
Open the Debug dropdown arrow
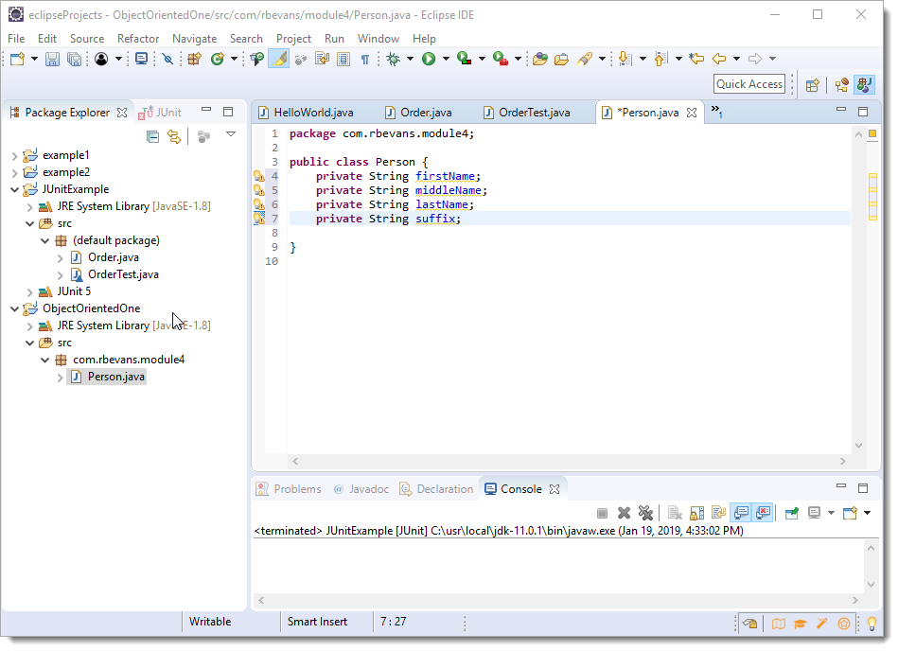410,59
